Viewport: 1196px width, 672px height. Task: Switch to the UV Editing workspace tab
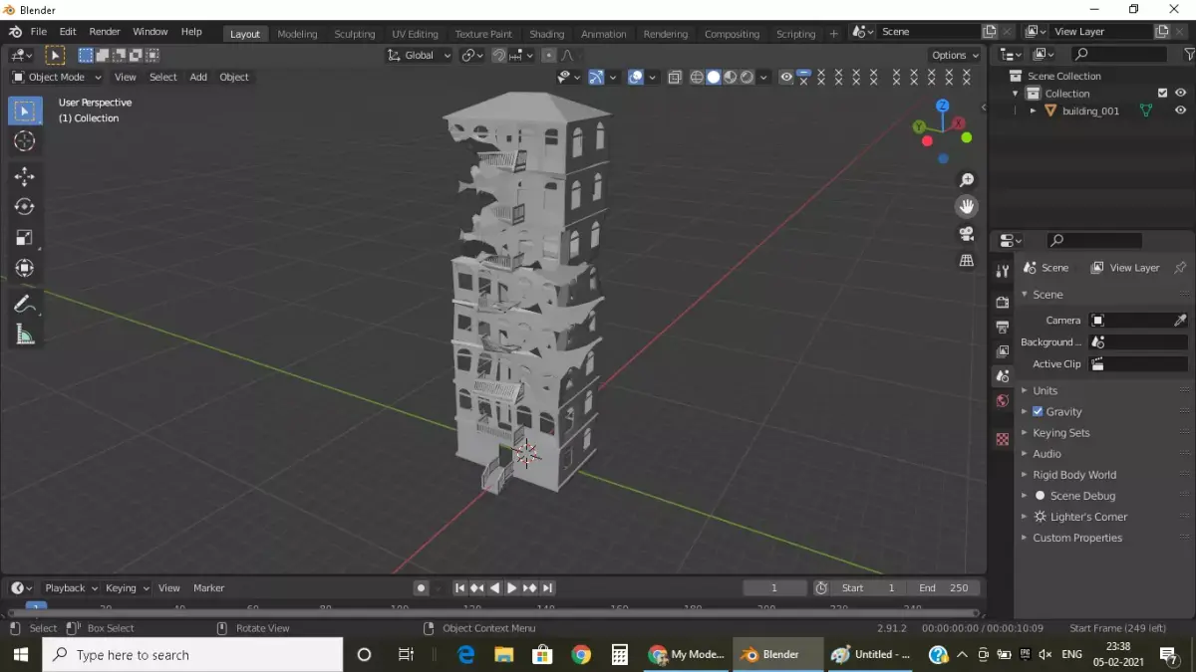415,34
